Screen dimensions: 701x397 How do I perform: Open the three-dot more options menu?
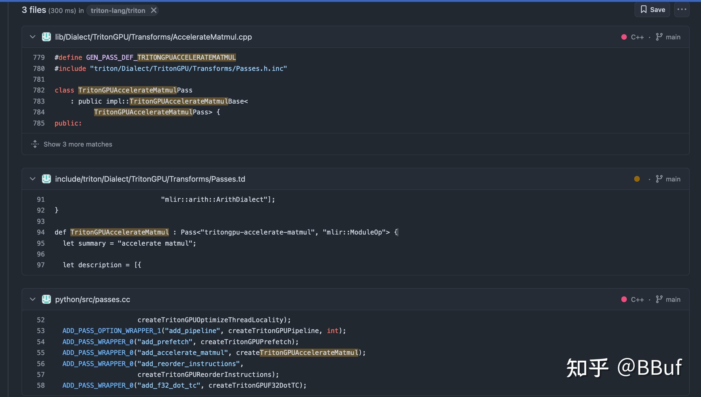(681, 10)
